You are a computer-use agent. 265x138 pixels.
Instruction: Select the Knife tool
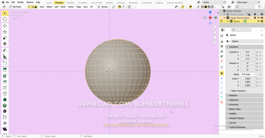(5, 94)
